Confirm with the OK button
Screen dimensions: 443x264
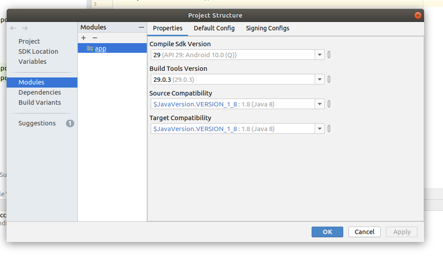[x=327, y=232]
